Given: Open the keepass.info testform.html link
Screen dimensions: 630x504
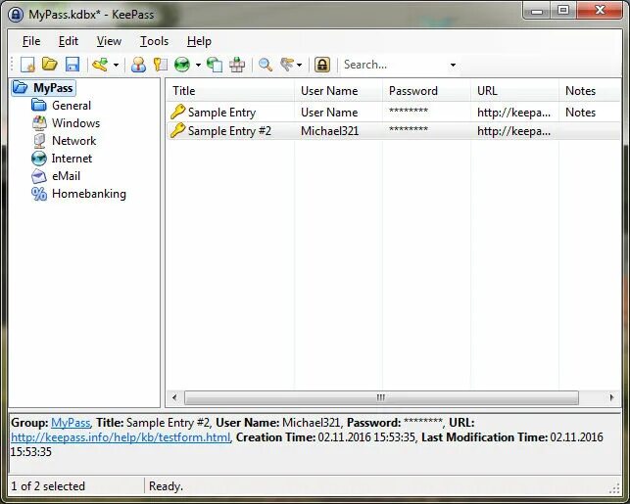Looking at the screenshot, I should [121, 437].
